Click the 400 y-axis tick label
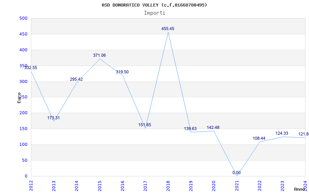 click(x=23, y=50)
